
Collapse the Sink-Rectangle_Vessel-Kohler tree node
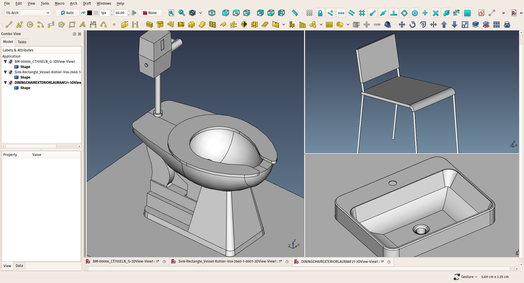point(5,72)
